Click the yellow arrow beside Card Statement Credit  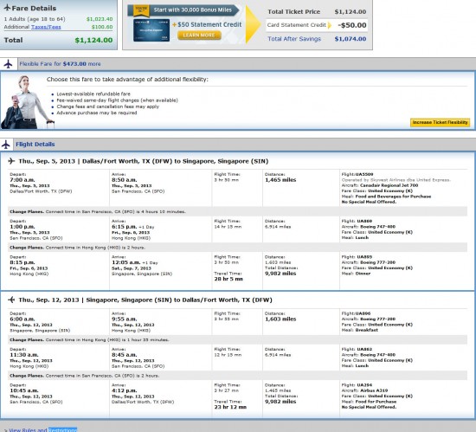[x=330, y=25]
